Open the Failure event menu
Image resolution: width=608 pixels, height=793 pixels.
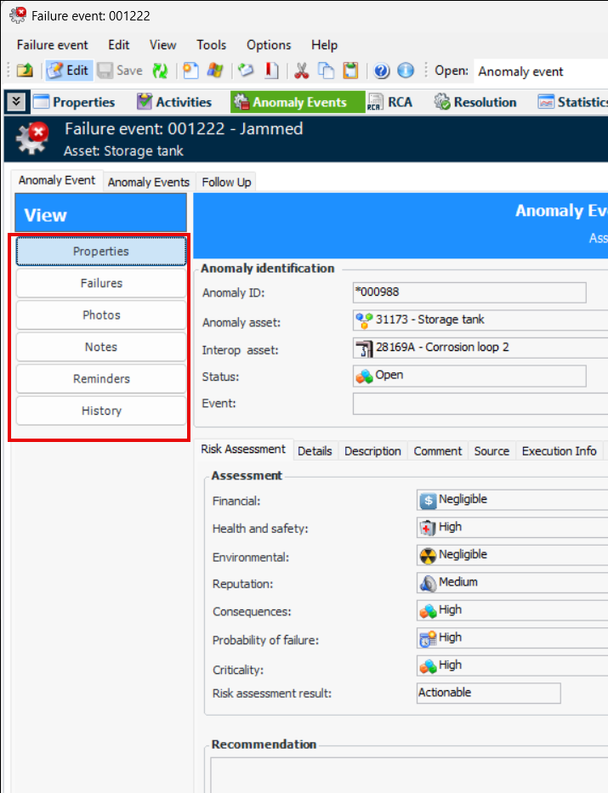[x=53, y=45]
